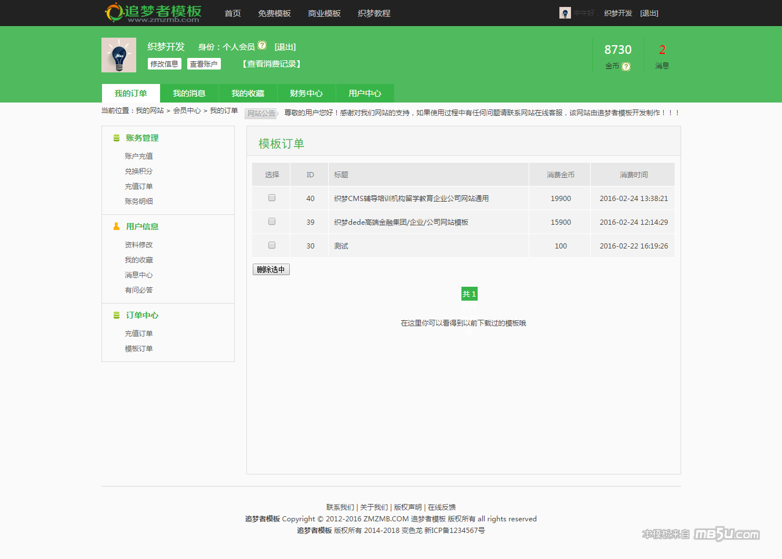Open the 财务中心 tab
782x559 pixels.
306,93
